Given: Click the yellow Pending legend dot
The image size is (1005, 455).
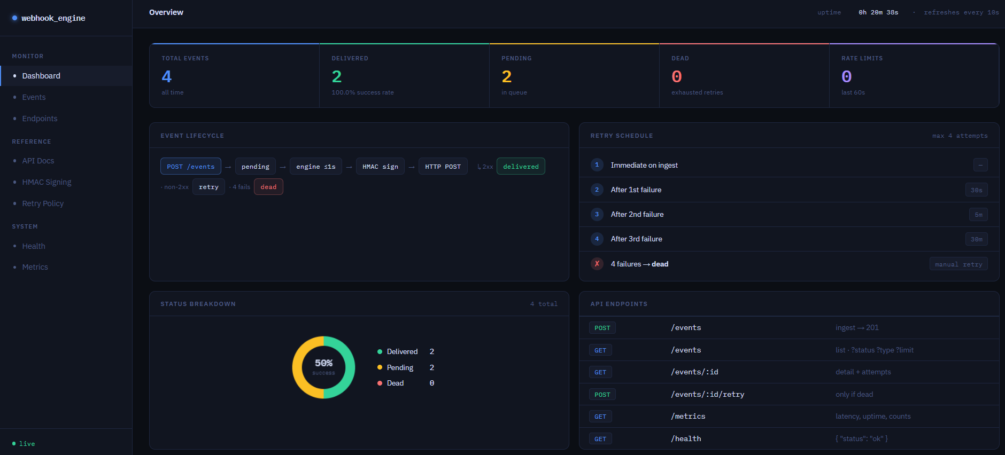Looking at the screenshot, I should [380, 367].
